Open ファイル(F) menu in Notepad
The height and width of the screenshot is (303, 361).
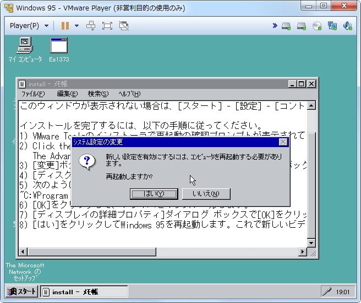coord(33,94)
